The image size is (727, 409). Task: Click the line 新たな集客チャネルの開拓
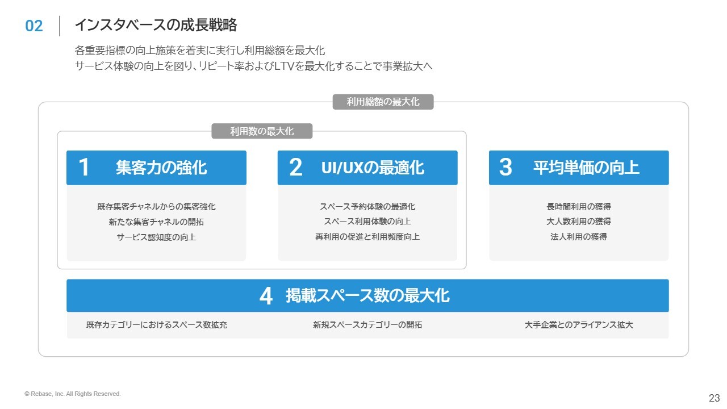[156, 222]
